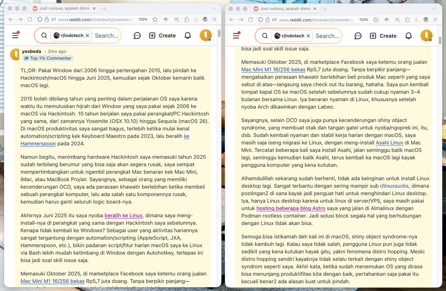Screen dimensions: 446x291
Task: Bookmark page with star in right window
Action: 376,19
